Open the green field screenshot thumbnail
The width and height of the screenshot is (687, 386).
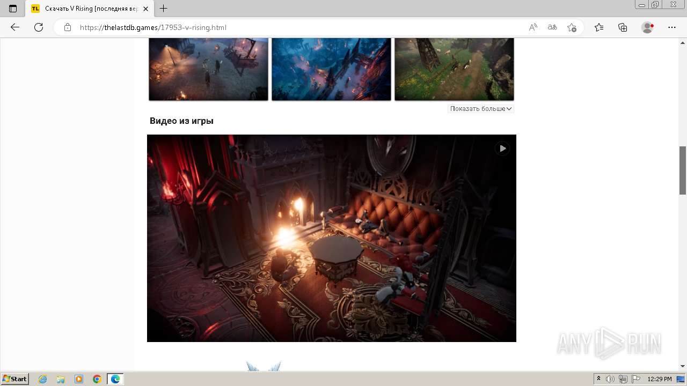pyautogui.click(x=454, y=69)
